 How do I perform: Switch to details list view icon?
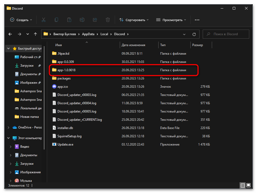tap(243, 185)
